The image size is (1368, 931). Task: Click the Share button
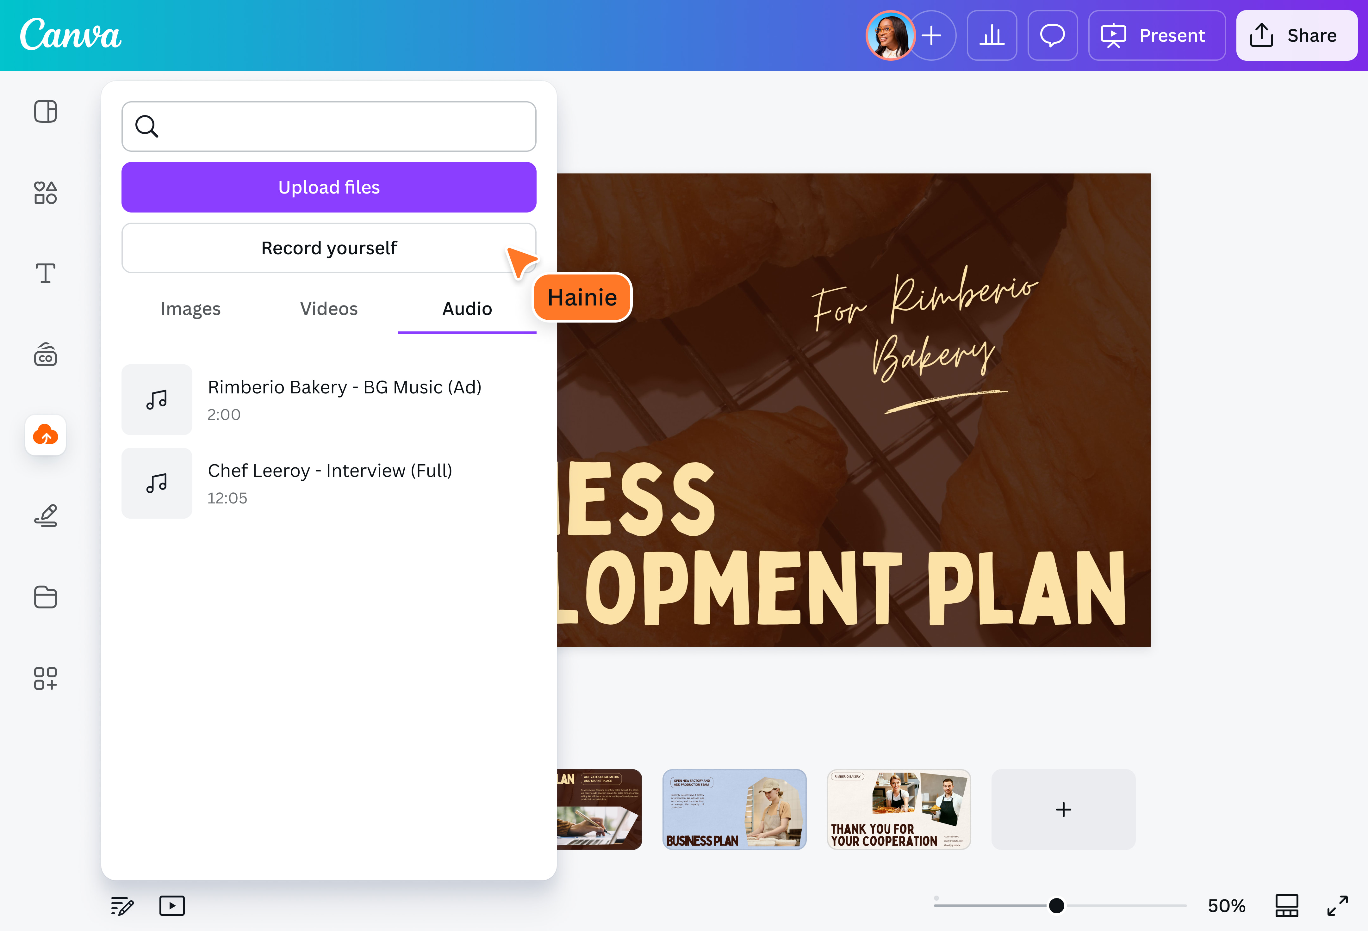1296,35
